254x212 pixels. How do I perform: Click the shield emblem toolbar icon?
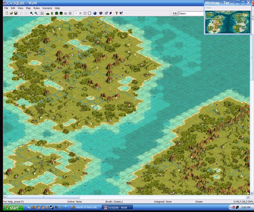pyautogui.click(x=101, y=13)
